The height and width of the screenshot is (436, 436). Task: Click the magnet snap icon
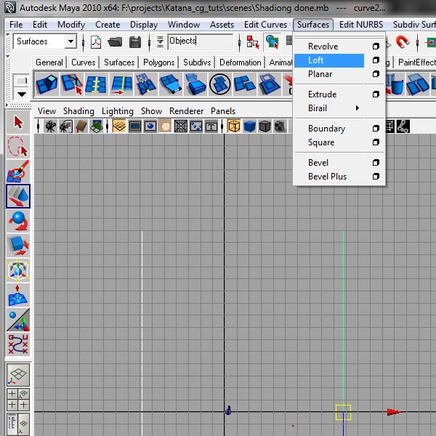(x=403, y=41)
